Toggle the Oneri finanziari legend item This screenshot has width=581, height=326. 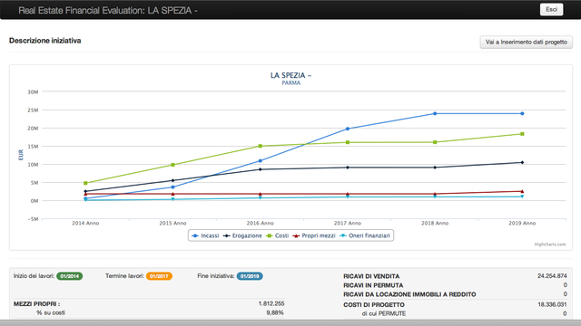365,235
